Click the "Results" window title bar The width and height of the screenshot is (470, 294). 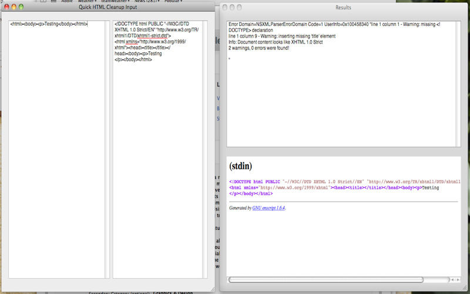(343, 8)
